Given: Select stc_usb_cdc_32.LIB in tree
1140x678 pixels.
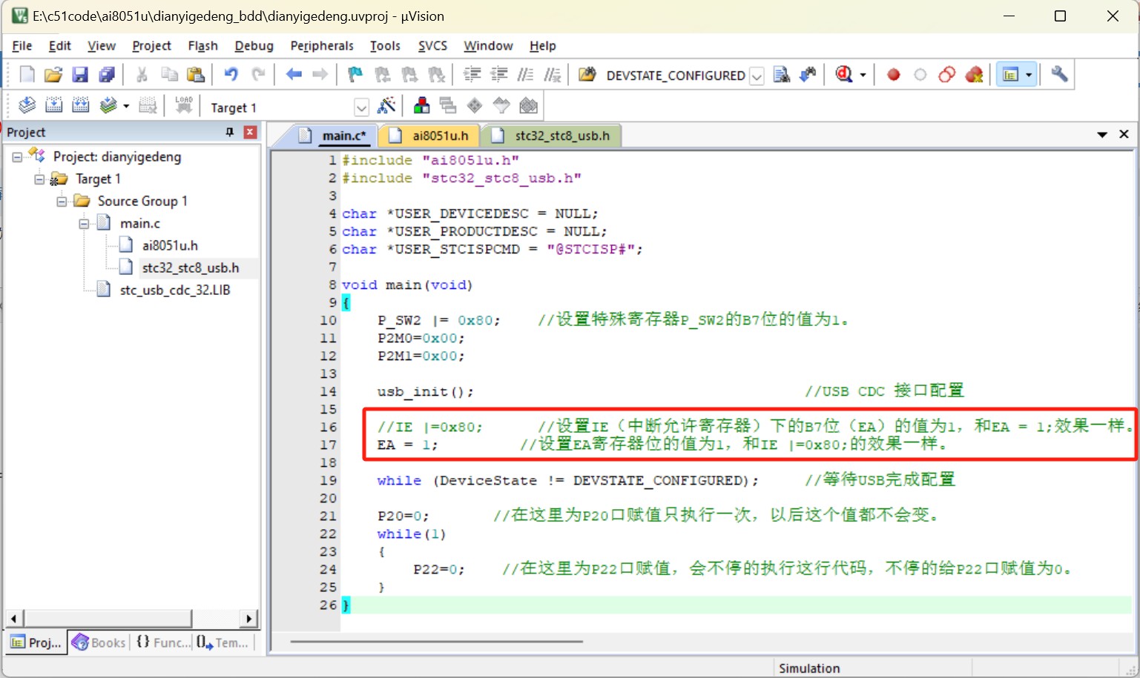Looking at the screenshot, I should (x=175, y=290).
